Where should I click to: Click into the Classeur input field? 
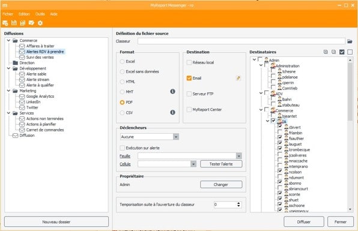click(241, 41)
